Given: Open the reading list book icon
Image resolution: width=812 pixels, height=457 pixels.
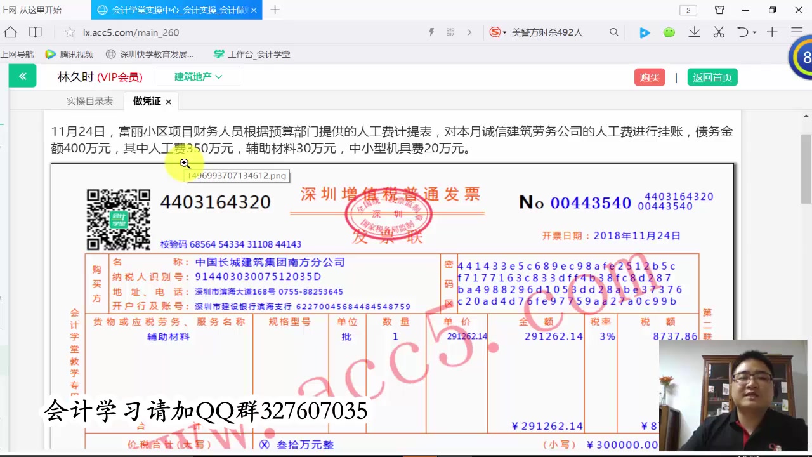Looking at the screenshot, I should [36, 32].
